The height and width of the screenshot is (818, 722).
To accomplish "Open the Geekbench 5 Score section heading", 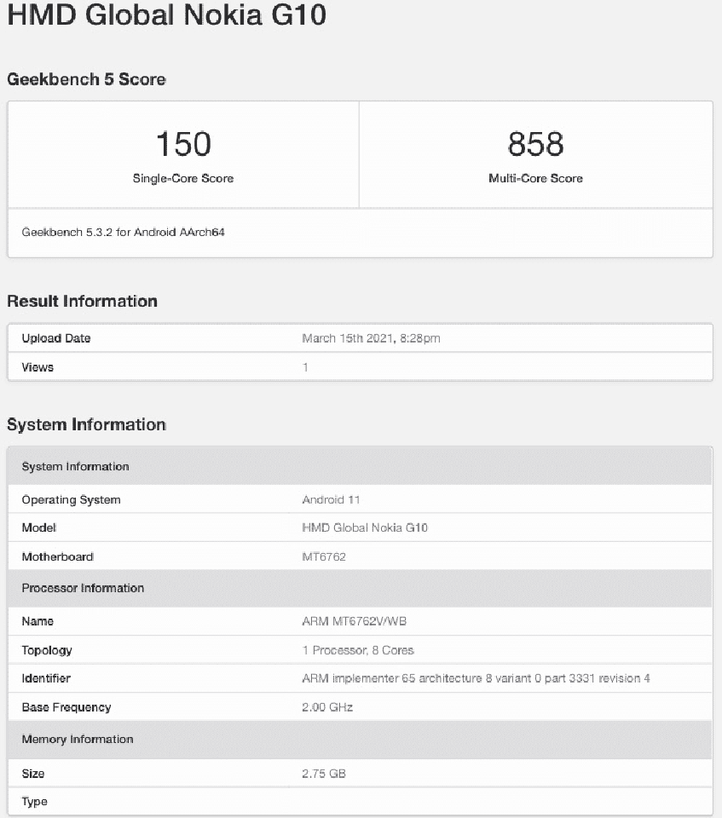I will (x=86, y=79).
